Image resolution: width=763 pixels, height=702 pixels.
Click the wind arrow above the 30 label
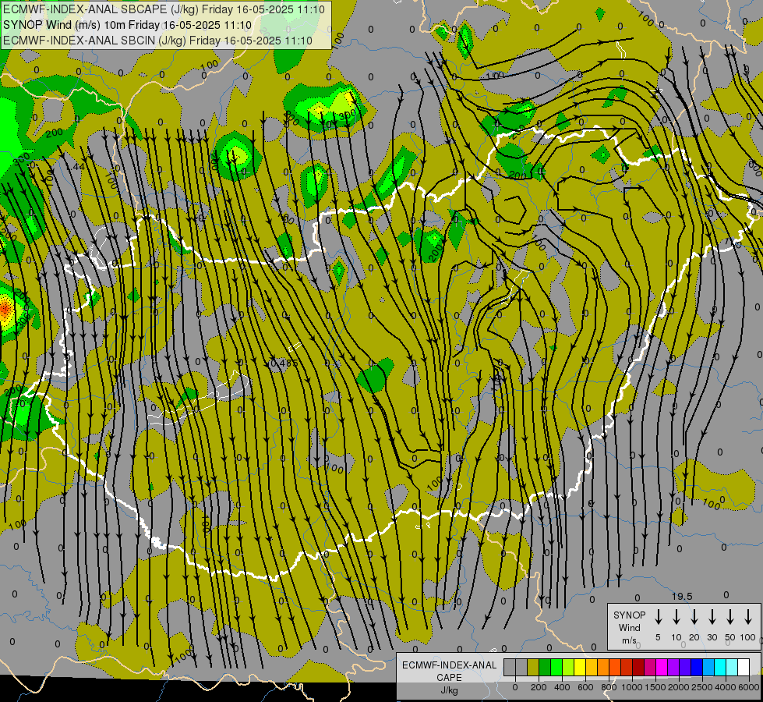click(712, 616)
